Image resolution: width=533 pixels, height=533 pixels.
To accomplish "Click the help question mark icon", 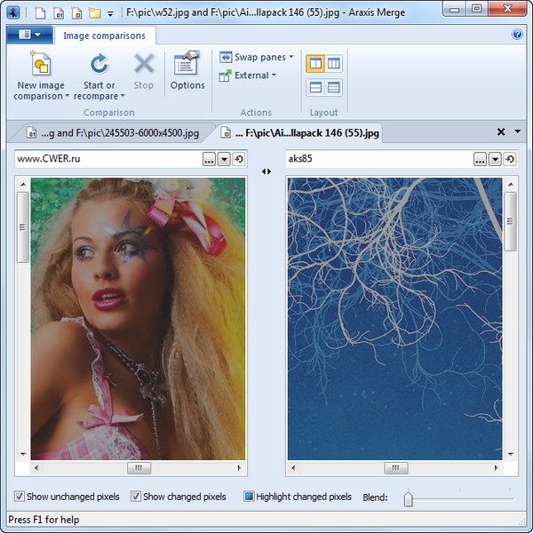I will point(517,35).
